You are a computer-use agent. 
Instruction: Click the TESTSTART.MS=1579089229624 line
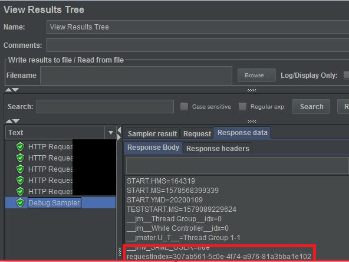pyautogui.click(x=181, y=209)
